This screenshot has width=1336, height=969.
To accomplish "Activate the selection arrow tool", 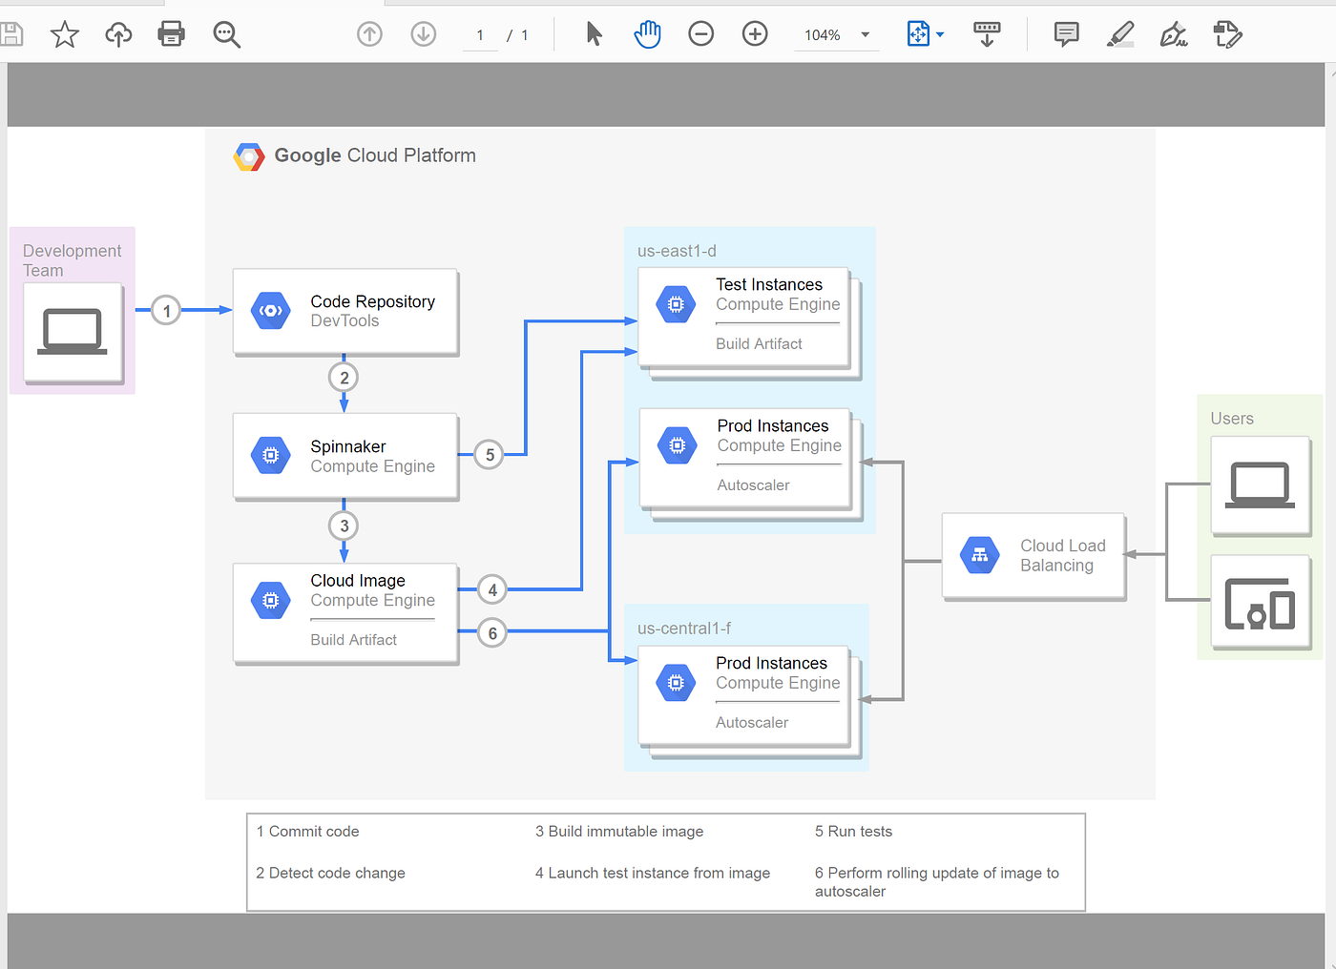I will pyautogui.click(x=594, y=34).
